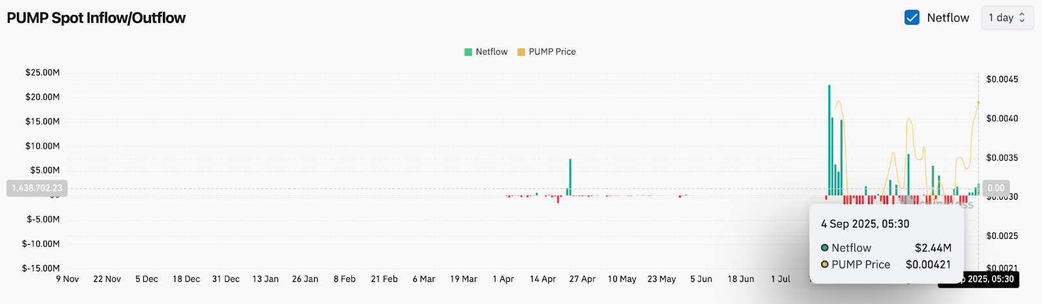Click the 10 May axis label
Viewport: 1042px width, 304px height.
click(622, 279)
